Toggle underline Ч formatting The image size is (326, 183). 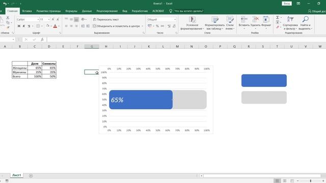point(29,26)
